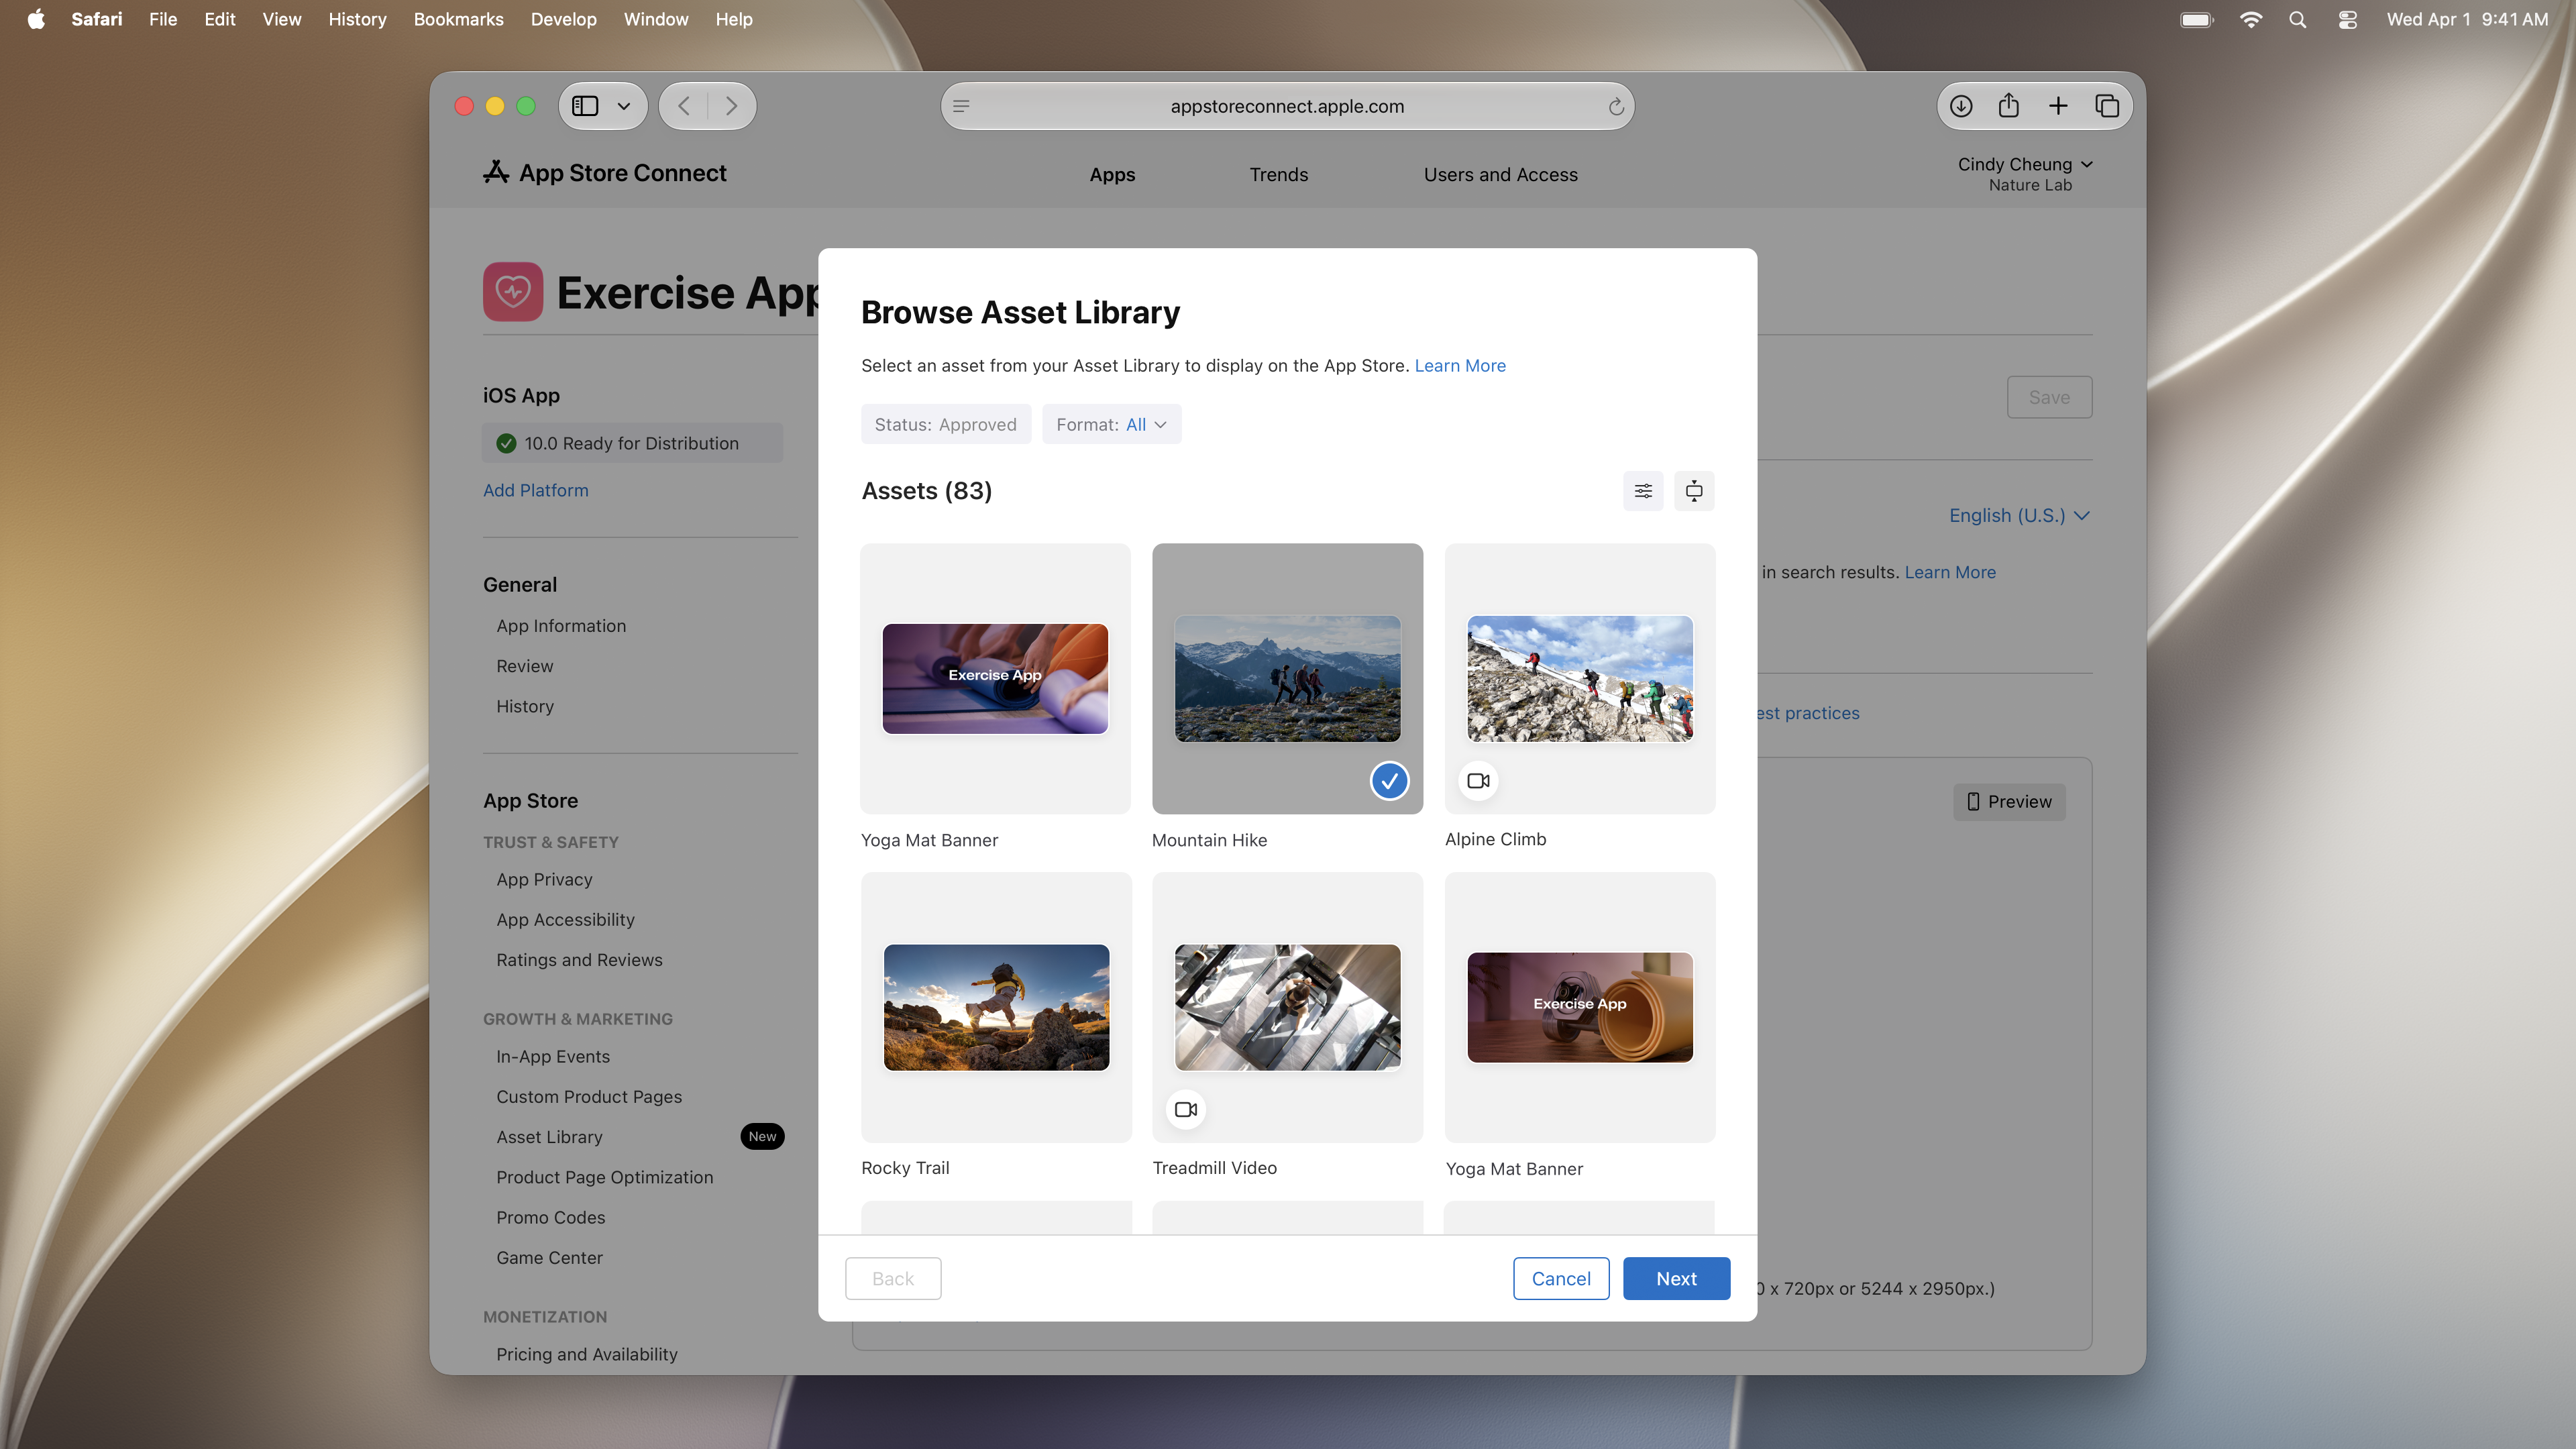Click the Preview button
This screenshot has width=2576, height=1449.
2009,802
